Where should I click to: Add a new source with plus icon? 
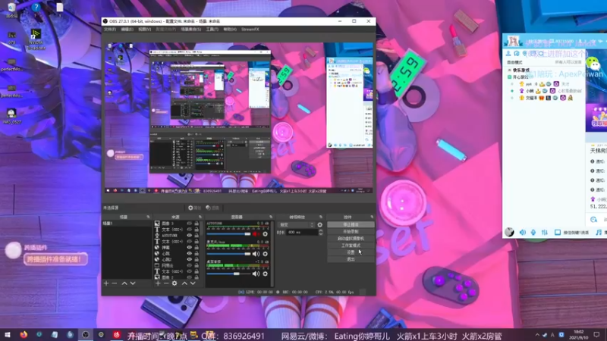tap(158, 283)
